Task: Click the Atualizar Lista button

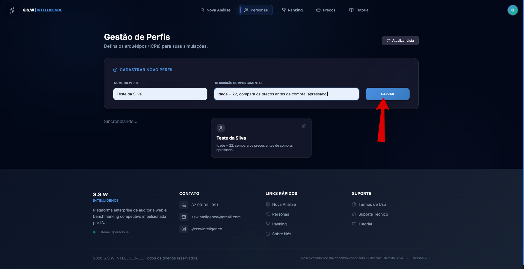Action: 400,41
